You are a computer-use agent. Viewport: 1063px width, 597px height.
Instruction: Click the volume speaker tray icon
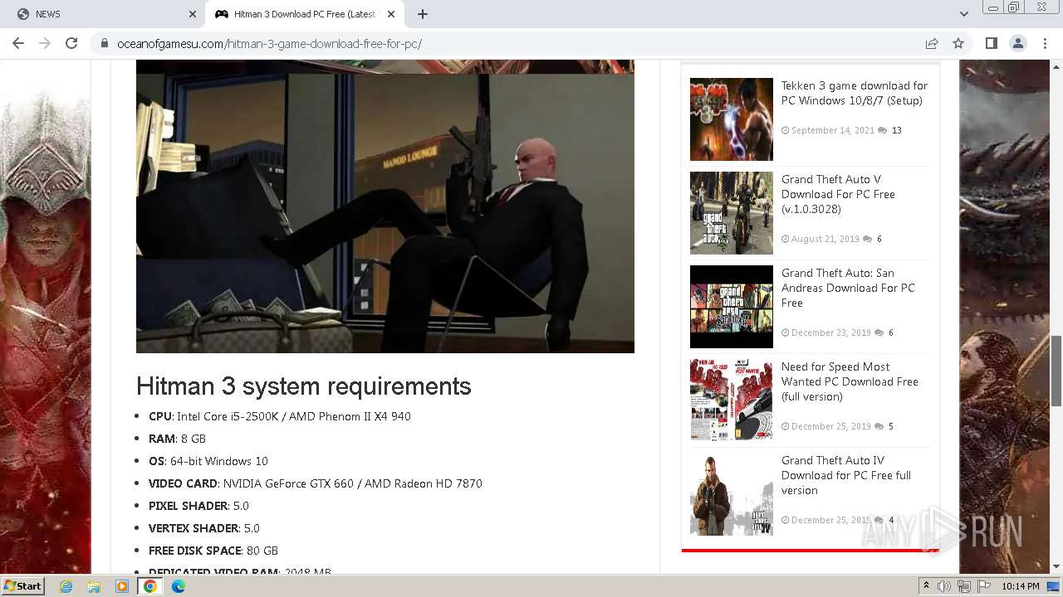click(944, 586)
